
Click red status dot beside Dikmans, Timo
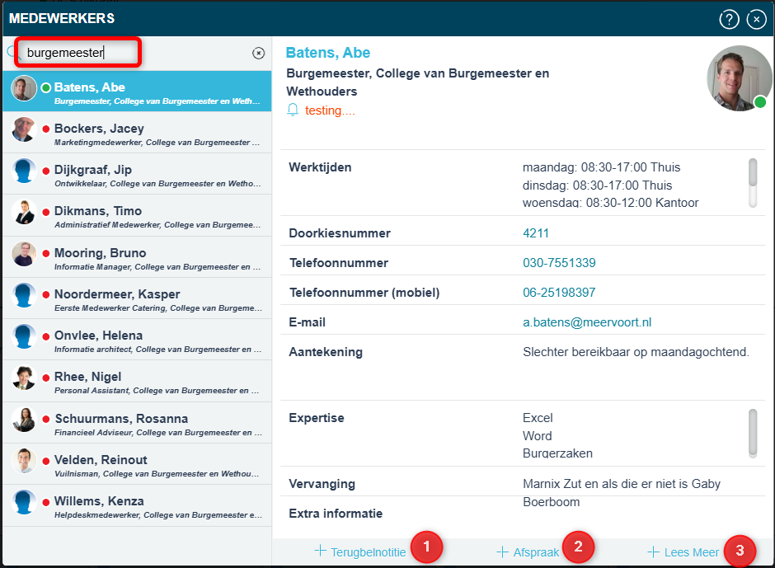(46, 212)
